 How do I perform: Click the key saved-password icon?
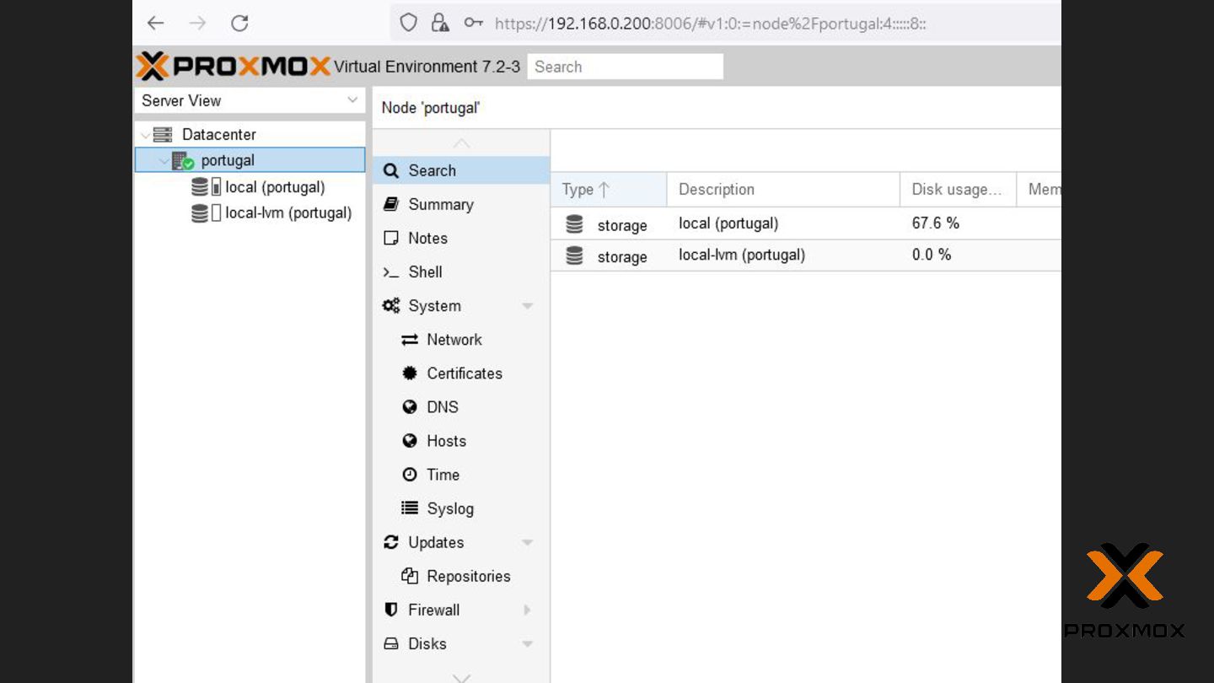(474, 23)
